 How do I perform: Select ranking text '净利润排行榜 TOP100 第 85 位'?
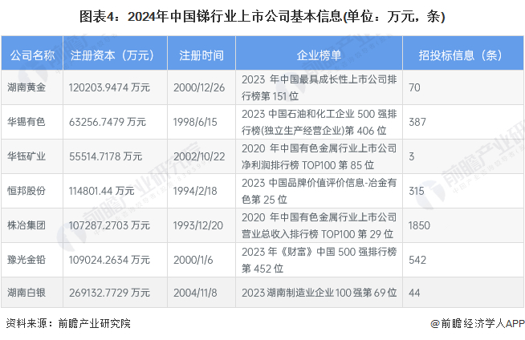(x=307, y=165)
